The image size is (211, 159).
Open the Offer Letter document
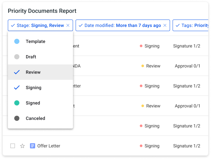click(x=49, y=146)
